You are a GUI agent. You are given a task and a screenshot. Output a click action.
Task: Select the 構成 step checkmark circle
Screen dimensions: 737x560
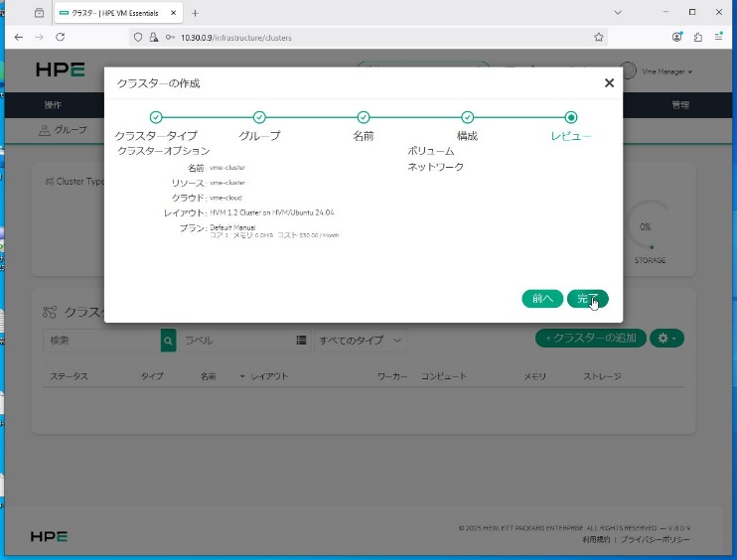[467, 117]
